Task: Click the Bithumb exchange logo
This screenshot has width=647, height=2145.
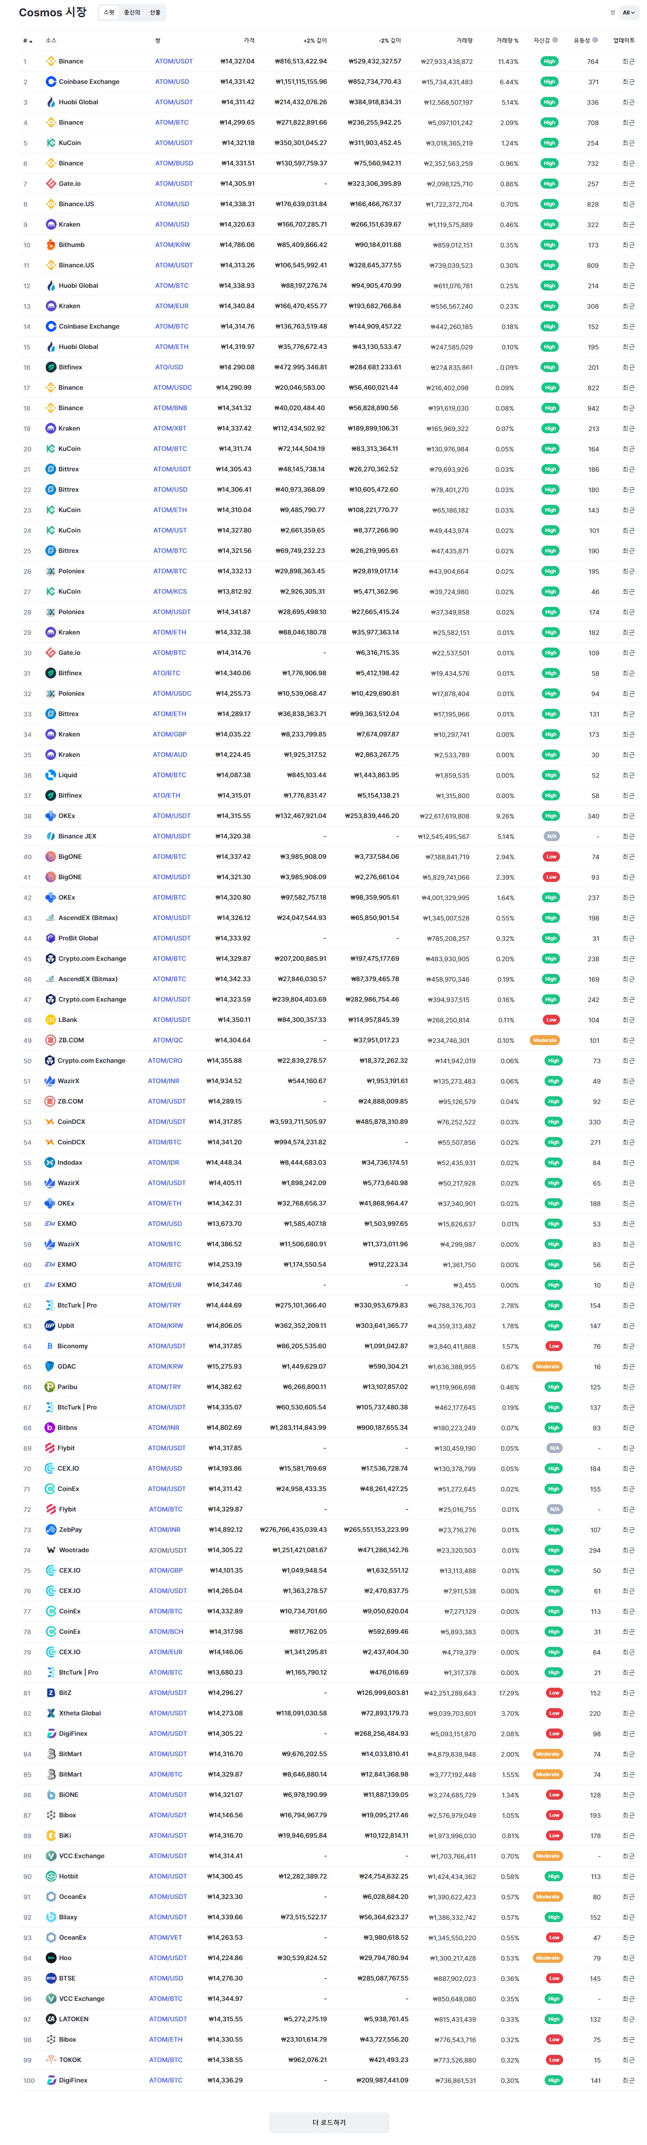Action: point(51,245)
